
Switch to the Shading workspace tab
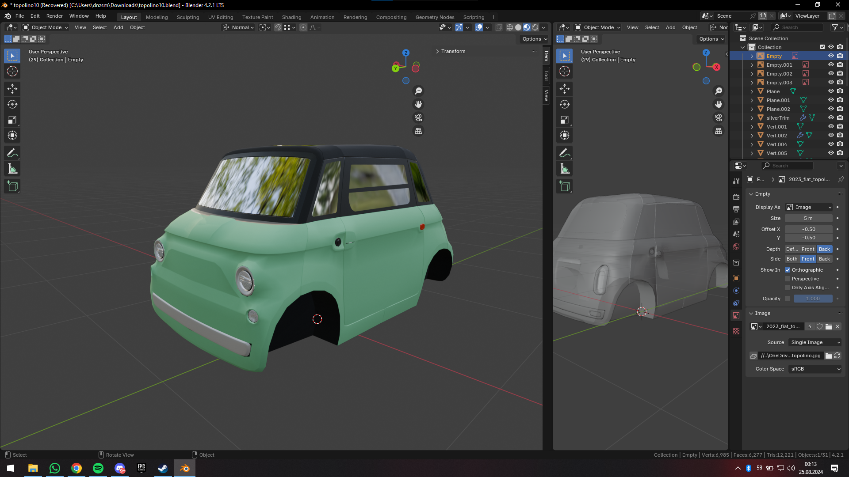pos(291,17)
